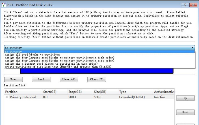Choose "assign all good blocks to partitions"
This screenshot has height=125, width=199.
click(99, 54)
